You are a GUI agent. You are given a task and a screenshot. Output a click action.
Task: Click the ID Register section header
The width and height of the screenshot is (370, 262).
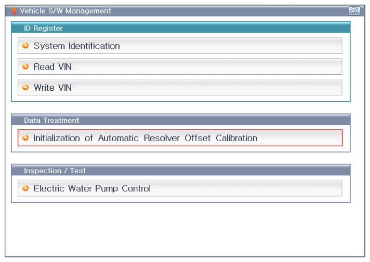[x=43, y=29]
